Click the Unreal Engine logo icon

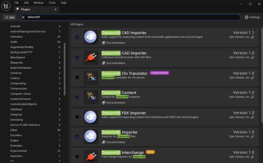point(6,6)
